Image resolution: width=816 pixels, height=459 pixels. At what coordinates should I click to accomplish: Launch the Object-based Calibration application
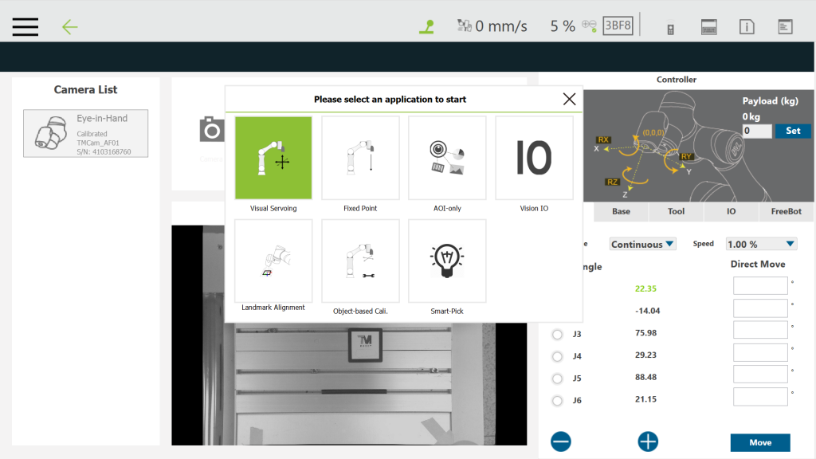(360, 261)
